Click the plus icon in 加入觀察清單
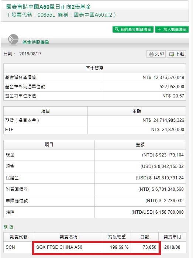The width and height of the screenshot is (193, 258). (x=159, y=29)
